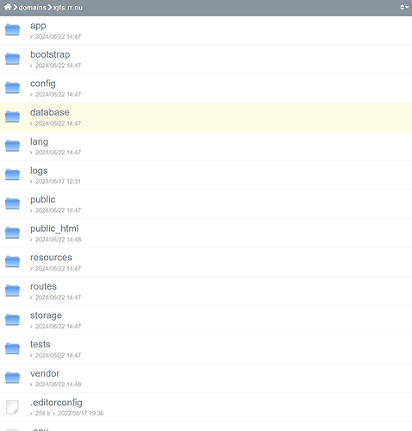Click the date under vendor folder
This screenshot has width=412, height=431.
59,384
